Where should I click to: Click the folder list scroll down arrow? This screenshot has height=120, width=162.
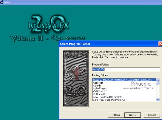[x=158, y=99]
